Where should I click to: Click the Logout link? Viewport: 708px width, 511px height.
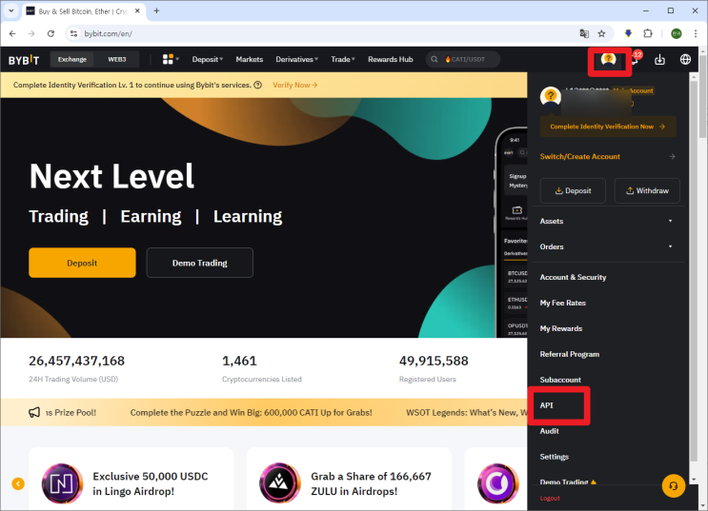[x=550, y=498]
